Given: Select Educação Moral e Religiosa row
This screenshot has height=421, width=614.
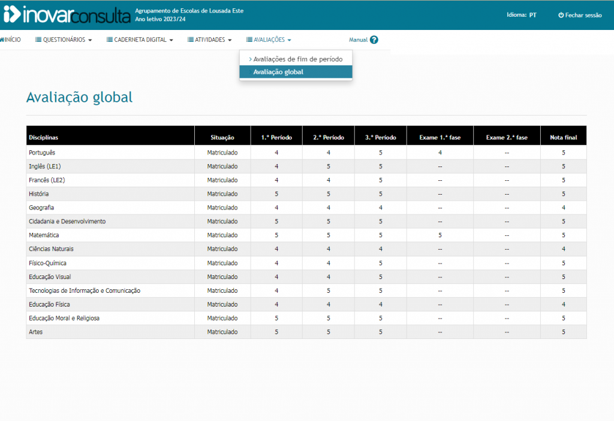Looking at the screenshot, I should point(306,318).
